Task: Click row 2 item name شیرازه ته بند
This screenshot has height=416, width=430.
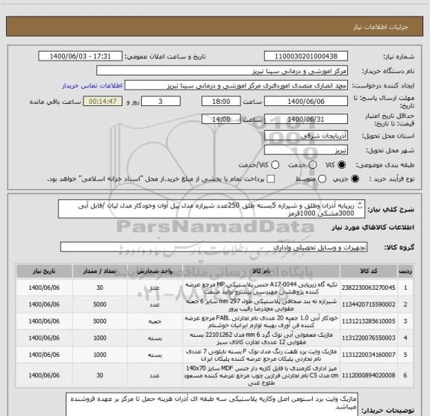Action: point(261,305)
